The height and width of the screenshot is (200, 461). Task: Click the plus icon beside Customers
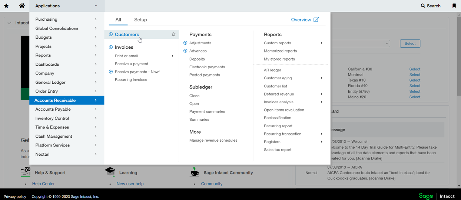pyautogui.click(x=111, y=34)
